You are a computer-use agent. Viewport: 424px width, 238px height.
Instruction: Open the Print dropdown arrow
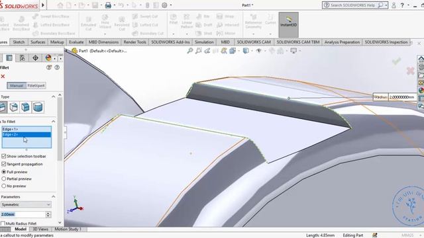tap(115, 5)
